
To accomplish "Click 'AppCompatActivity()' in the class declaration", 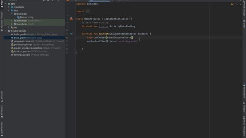I will tap(117, 19).
